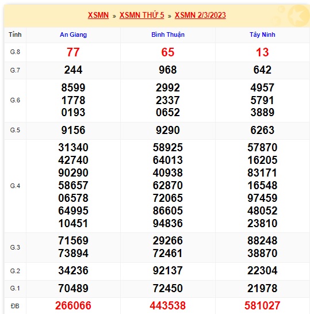Click G.3 number 29266
Viewport: 310px width, 314px height.
[x=168, y=241]
